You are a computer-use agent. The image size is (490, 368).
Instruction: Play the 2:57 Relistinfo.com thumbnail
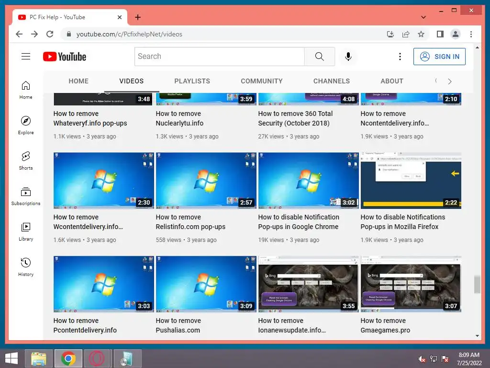[206, 181]
